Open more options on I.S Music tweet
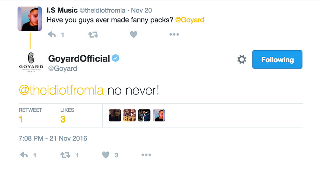The height and width of the screenshot is (171, 321). 174,35
